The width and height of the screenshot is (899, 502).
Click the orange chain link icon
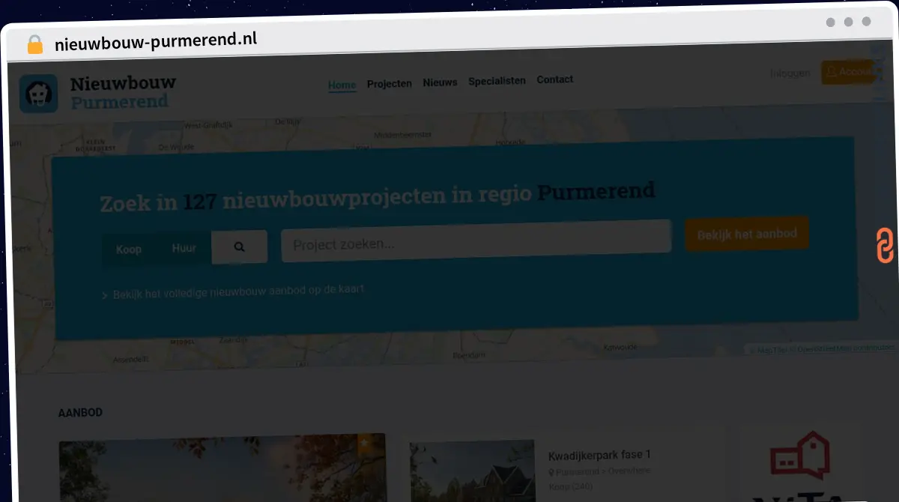(885, 245)
